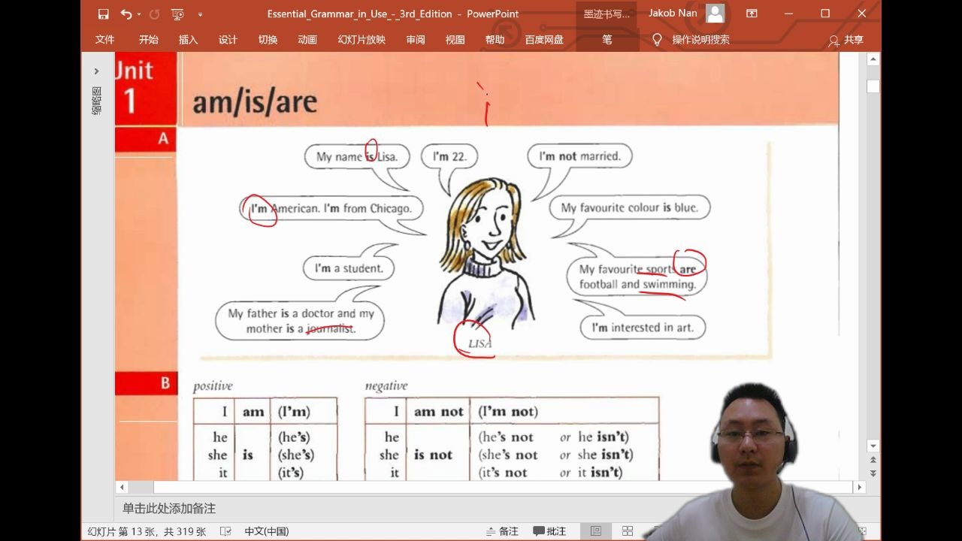This screenshot has width=962, height=541.
Task: Open the 设计 (Design) ribbon tab
Action: 228,40
